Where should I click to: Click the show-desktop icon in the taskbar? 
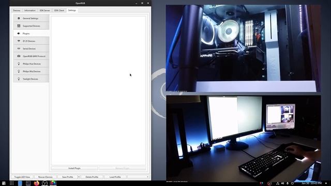[4, 183]
